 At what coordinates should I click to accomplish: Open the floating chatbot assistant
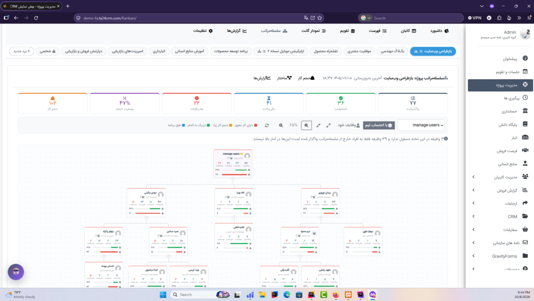16,272
